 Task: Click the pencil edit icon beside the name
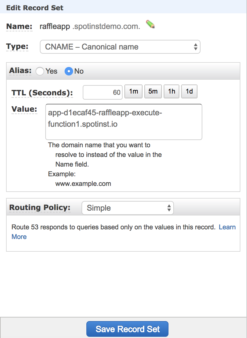point(150,24)
